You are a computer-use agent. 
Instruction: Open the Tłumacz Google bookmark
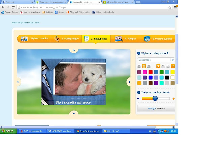[x=10, y=12]
